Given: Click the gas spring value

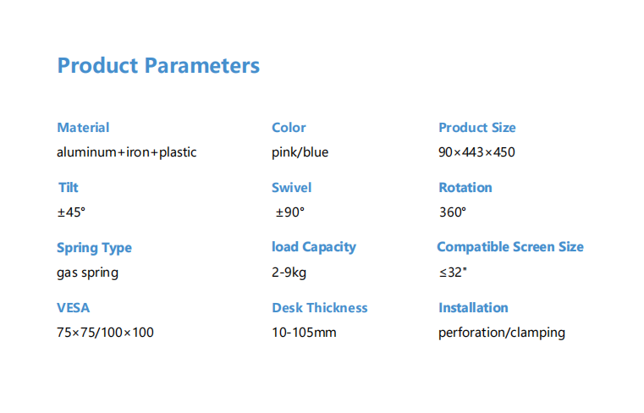Looking at the screenshot, I should [x=87, y=273].
